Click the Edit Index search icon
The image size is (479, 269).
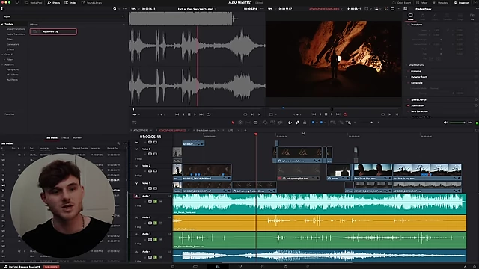tap(118, 143)
